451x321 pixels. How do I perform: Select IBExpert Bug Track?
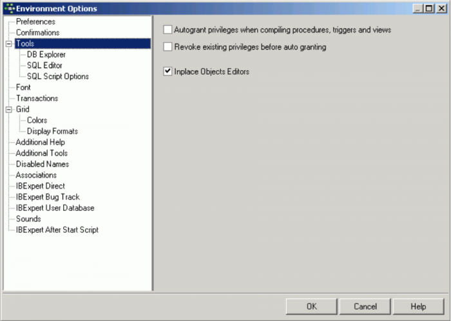pos(48,197)
